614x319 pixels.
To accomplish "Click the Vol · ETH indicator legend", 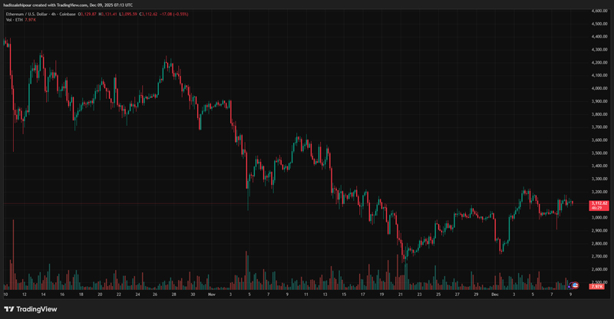I will pos(14,20).
